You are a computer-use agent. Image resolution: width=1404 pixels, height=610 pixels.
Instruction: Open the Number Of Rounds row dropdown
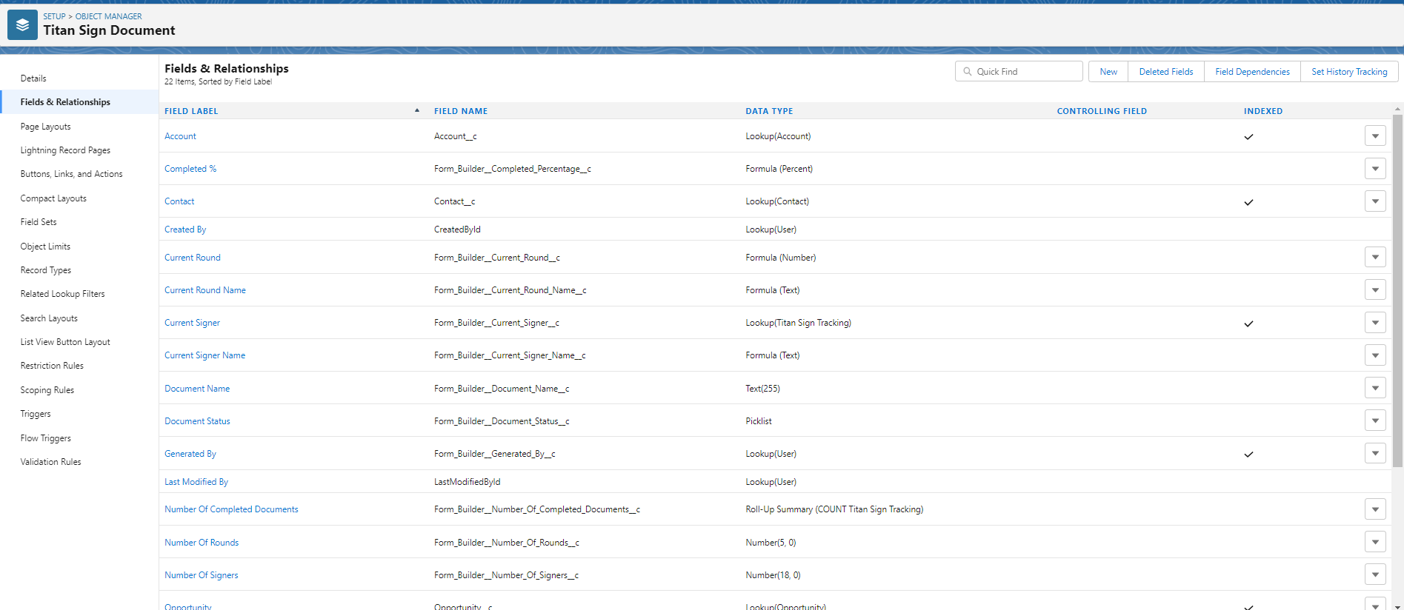(x=1375, y=543)
